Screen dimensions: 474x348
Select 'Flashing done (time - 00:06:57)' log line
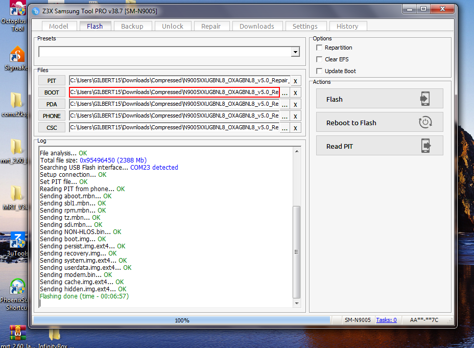coord(84,296)
